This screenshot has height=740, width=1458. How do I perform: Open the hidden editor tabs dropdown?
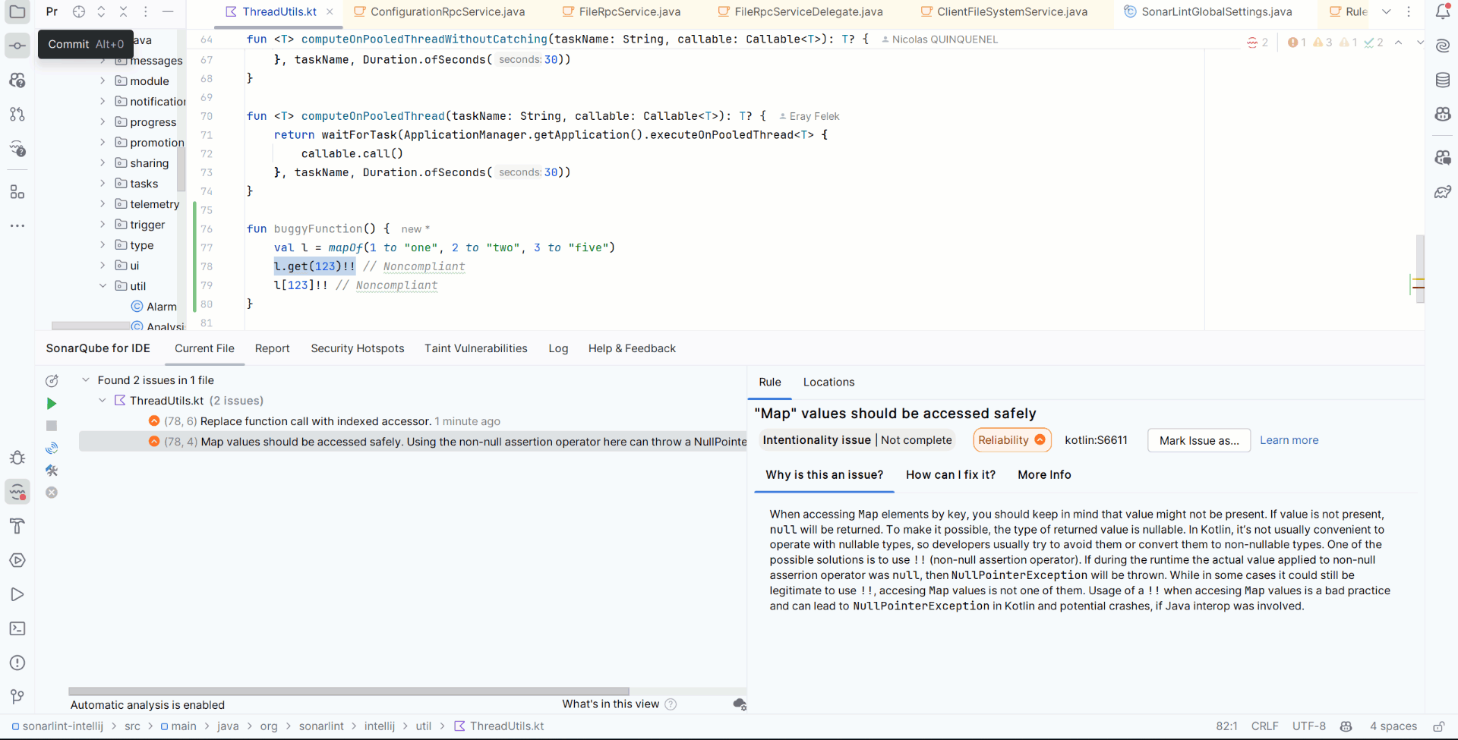click(x=1386, y=11)
